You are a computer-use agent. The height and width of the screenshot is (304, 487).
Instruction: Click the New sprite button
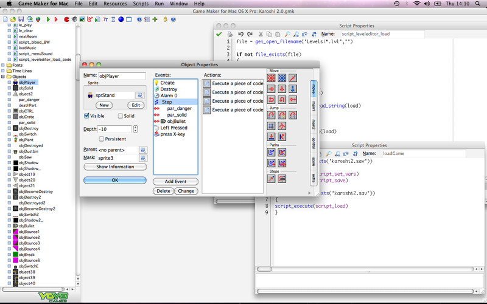[x=104, y=105]
